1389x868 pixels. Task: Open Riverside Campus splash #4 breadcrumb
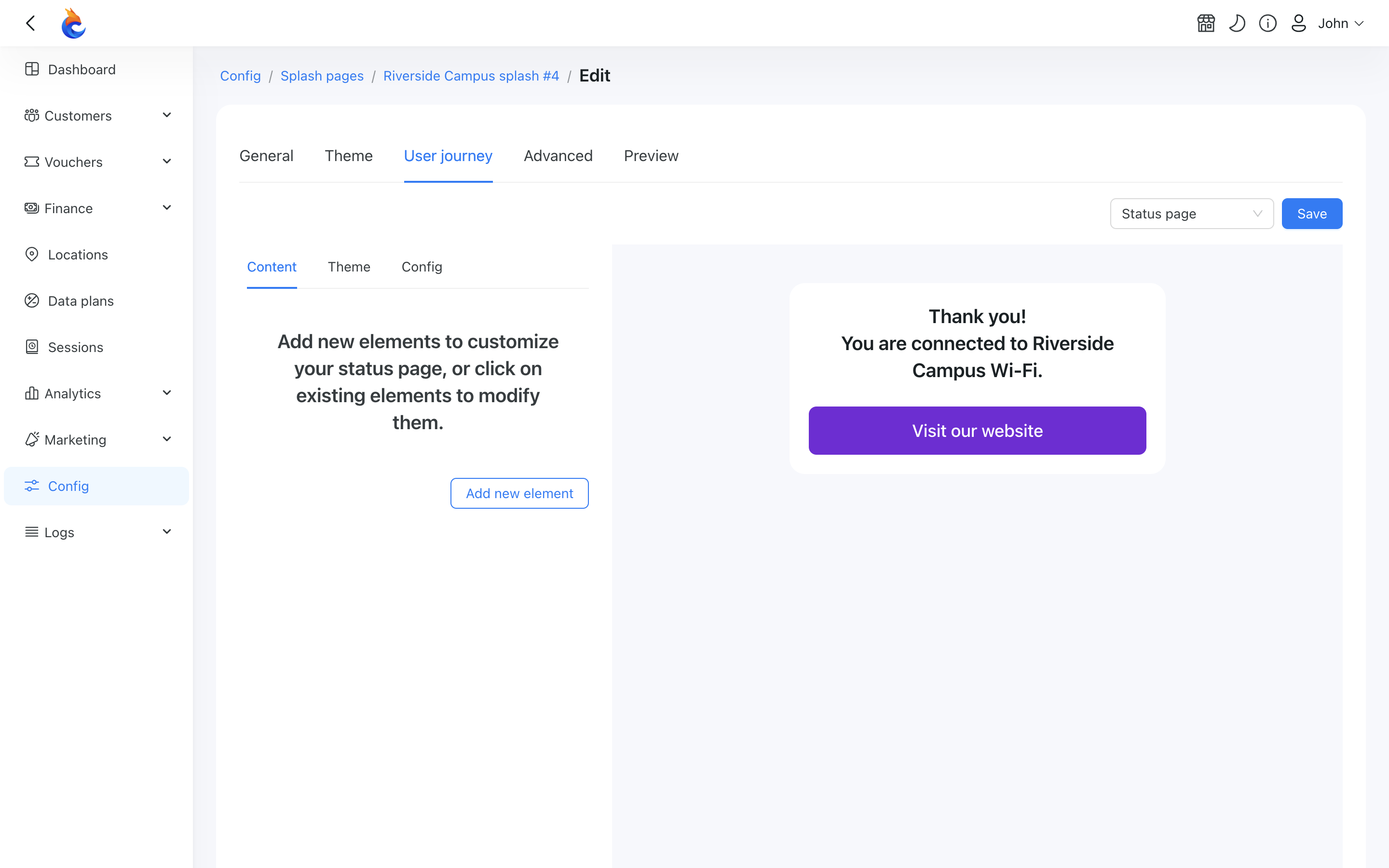point(471,76)
